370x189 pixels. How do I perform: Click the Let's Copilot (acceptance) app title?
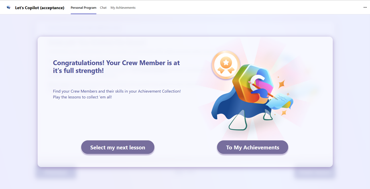(40, 8)
